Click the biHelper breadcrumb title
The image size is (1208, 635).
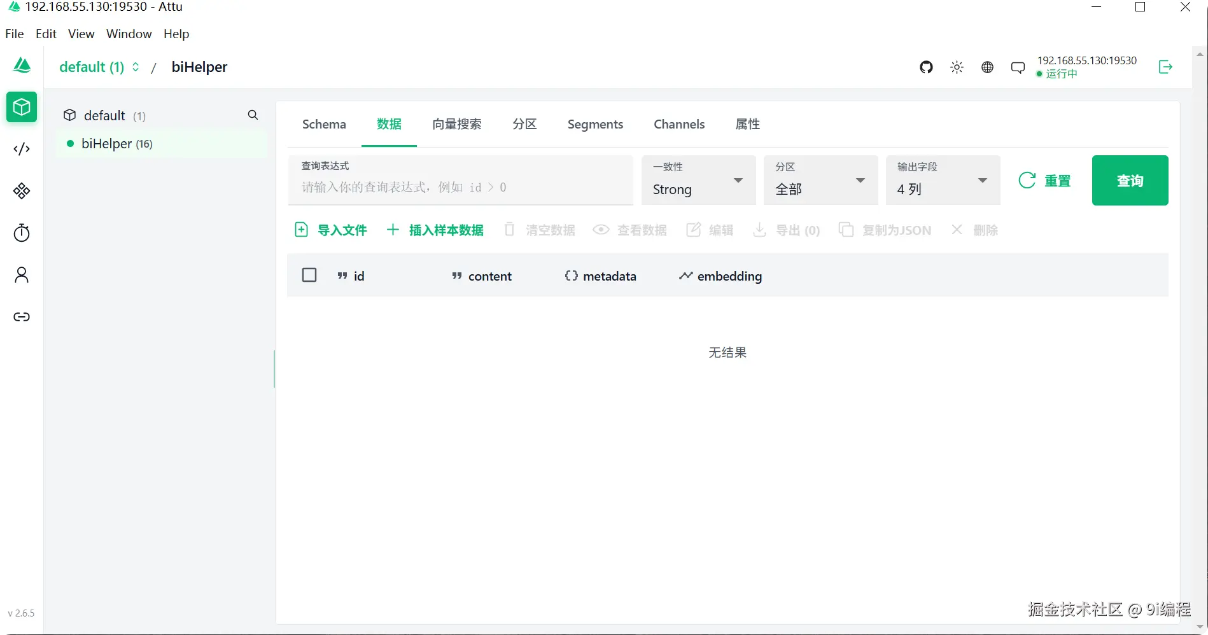coord(199,67)
